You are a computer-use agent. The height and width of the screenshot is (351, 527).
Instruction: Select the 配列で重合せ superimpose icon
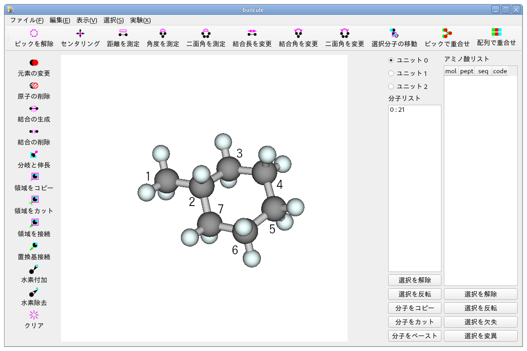pyautogui.click(x=496, y=32)
